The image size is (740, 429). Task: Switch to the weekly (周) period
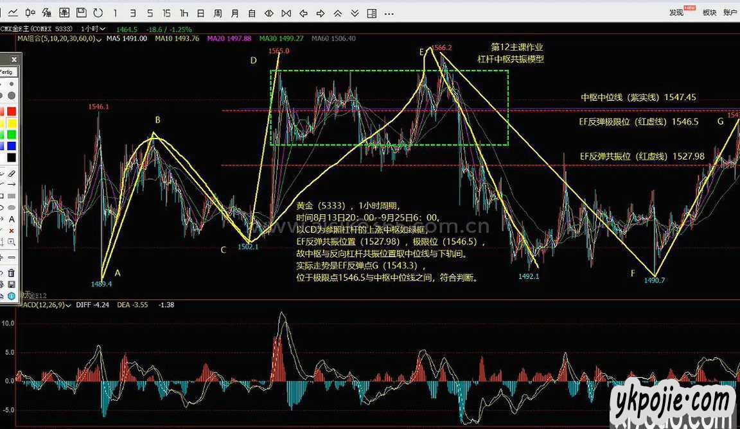[218, 13]
